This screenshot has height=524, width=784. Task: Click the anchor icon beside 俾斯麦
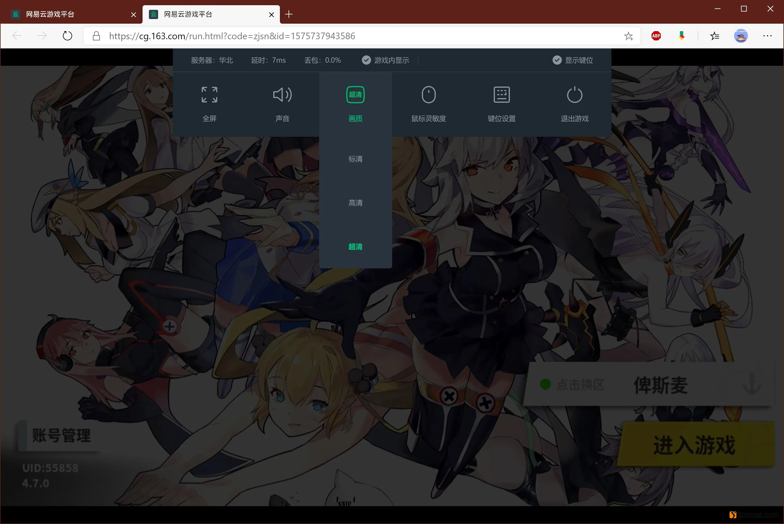[x=751, y=384]
